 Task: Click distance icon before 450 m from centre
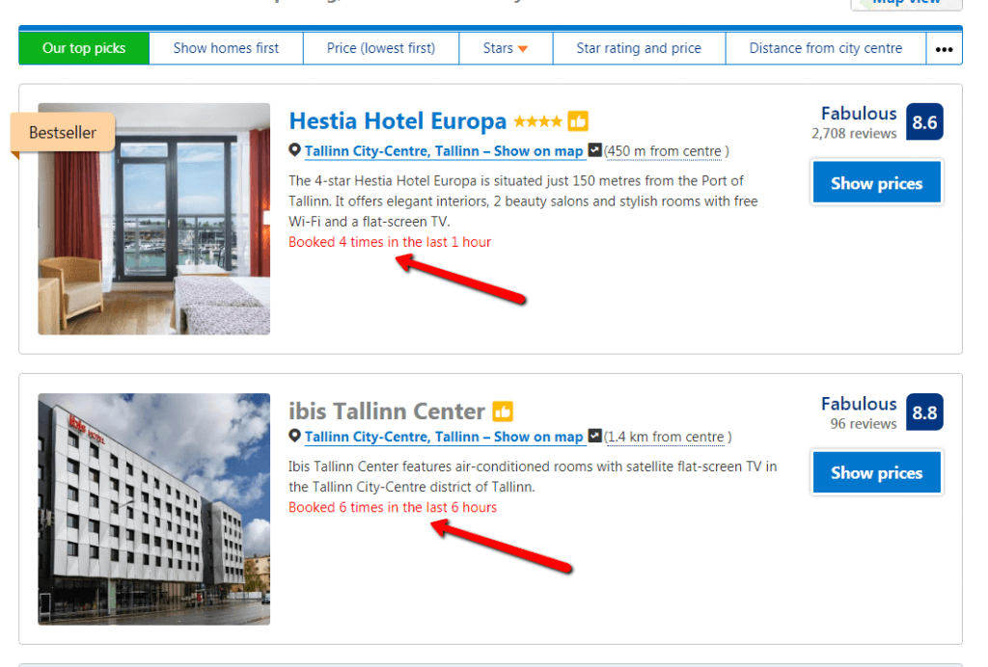(595, 150)
